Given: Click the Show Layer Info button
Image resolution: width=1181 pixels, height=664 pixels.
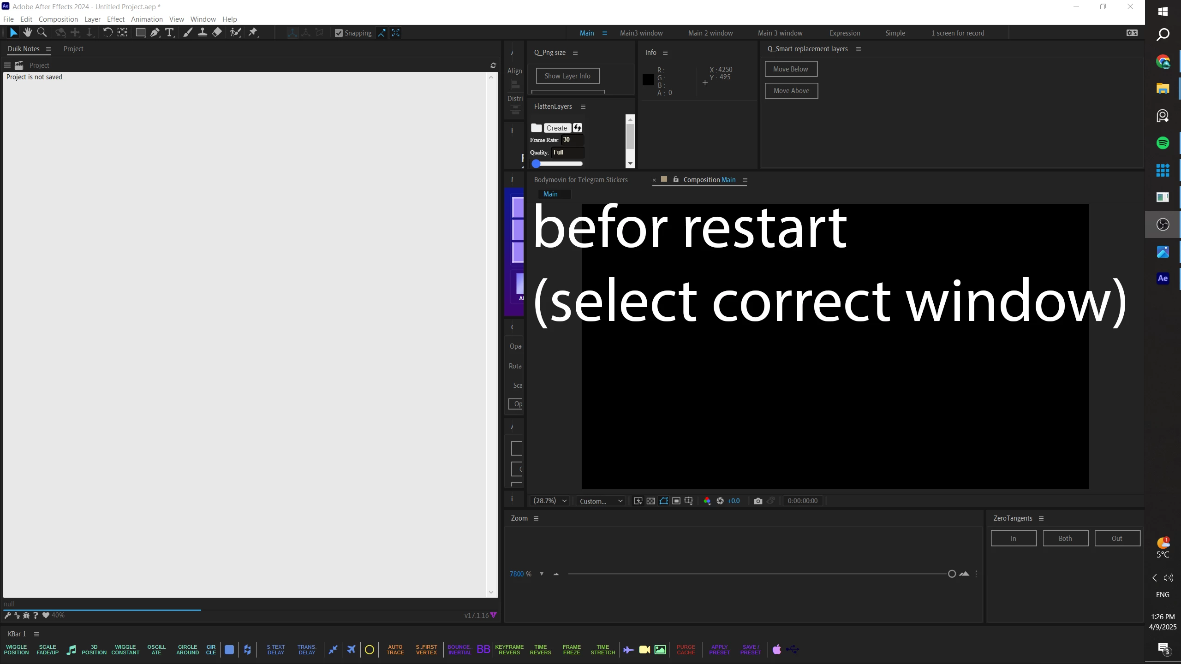Looking at the screenshot, I should 567,76.
